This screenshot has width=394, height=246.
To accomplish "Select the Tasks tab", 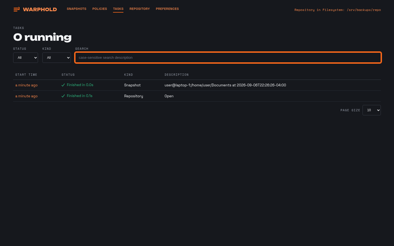I will 118,9.
